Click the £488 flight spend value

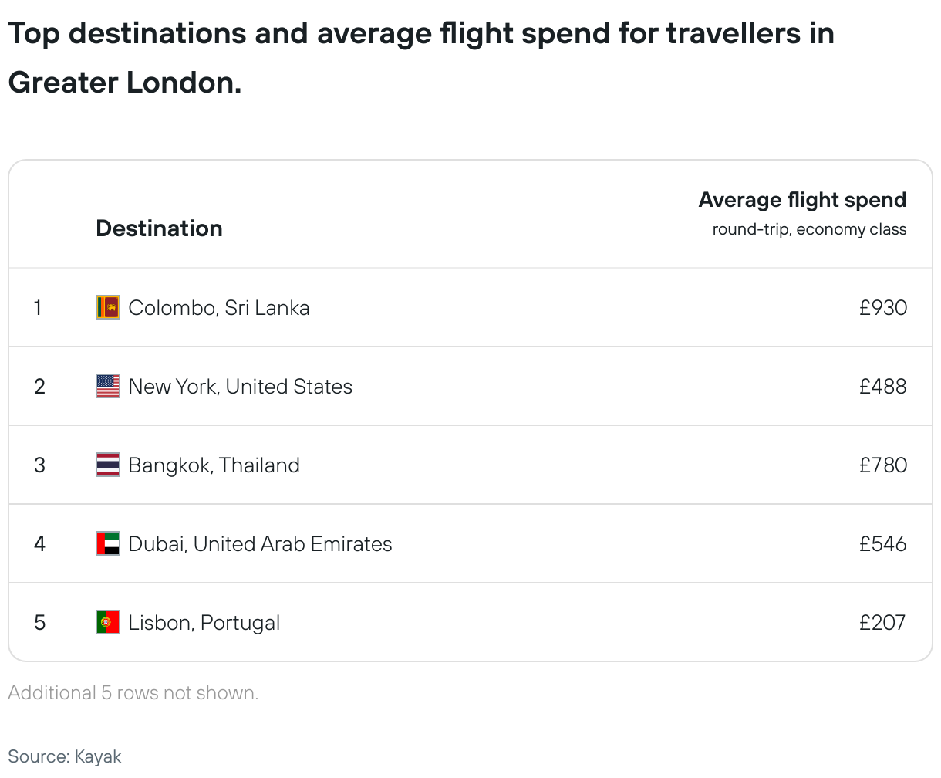[883, 387]
